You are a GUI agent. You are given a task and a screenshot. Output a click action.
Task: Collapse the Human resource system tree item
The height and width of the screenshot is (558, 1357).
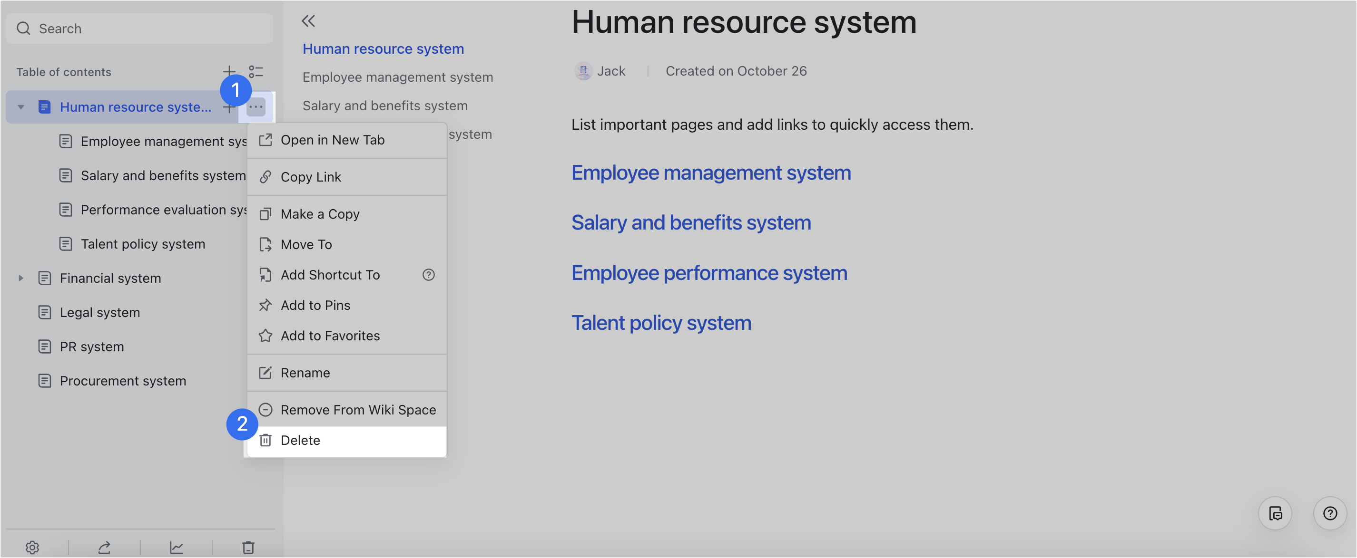[20, 107]
